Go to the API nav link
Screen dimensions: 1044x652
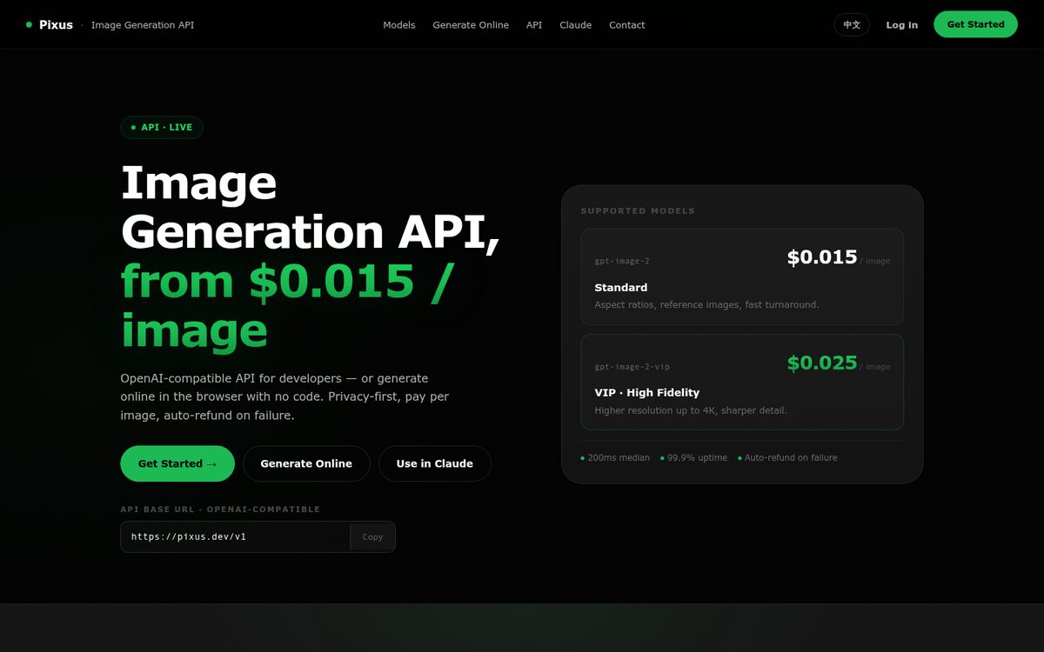click(x=534, y=25)
